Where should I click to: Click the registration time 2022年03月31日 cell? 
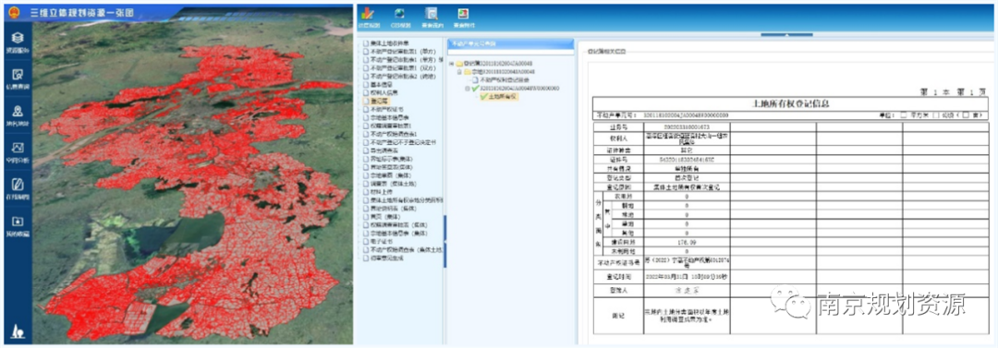click(x=686, y=277)
